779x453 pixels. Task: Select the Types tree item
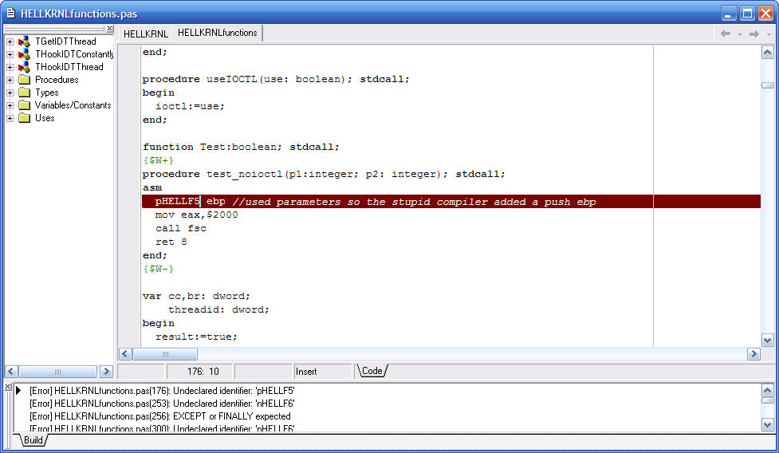(x=47, y=93)
